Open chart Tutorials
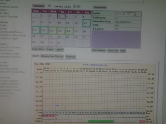The image size is (166, 124). [x=70, y=56]
